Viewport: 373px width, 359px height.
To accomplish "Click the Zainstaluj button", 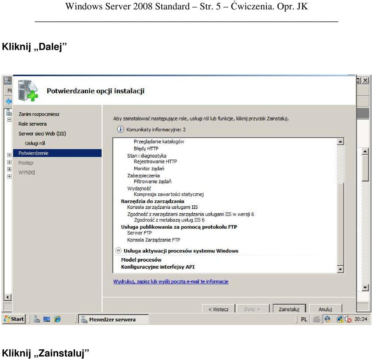I will click(x=289, y=309).
